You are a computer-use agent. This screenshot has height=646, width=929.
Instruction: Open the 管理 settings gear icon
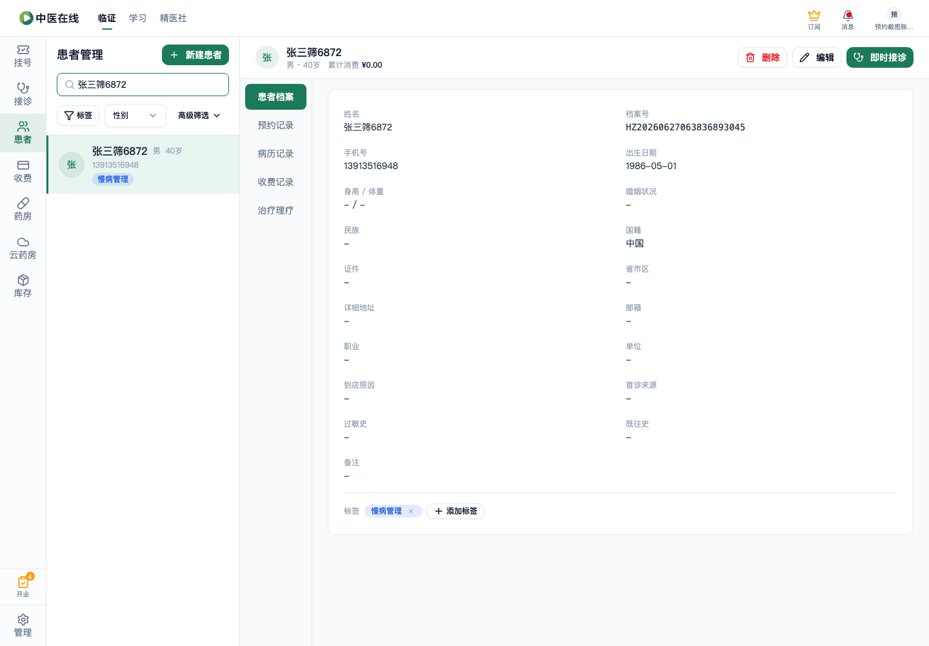[23, 625]
